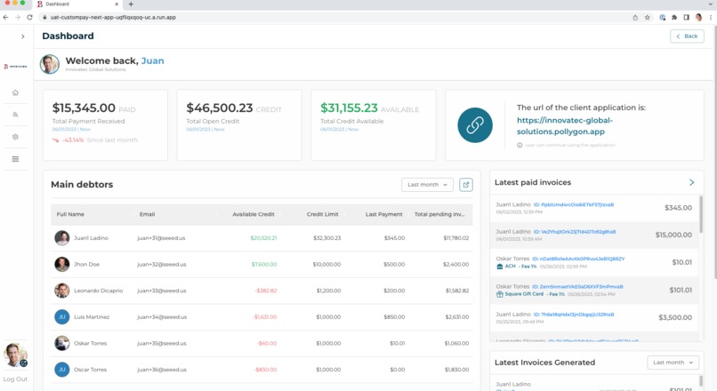
Task: Open the home icon in sidebar
Action: tap(15, 92)
